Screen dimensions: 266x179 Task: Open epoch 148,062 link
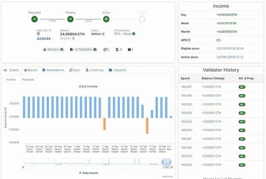[x=186, y=130]
